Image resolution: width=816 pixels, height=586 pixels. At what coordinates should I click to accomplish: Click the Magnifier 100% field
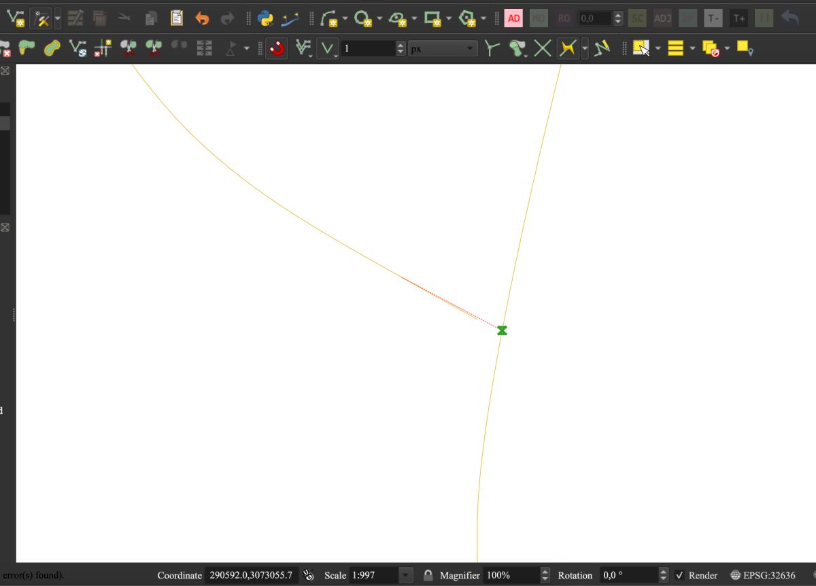click(x=511, y=575)
